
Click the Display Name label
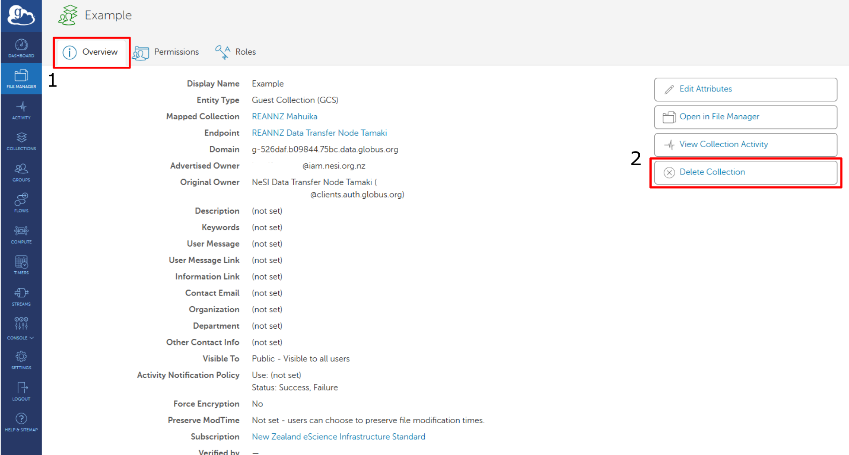(x=213, y=84)
